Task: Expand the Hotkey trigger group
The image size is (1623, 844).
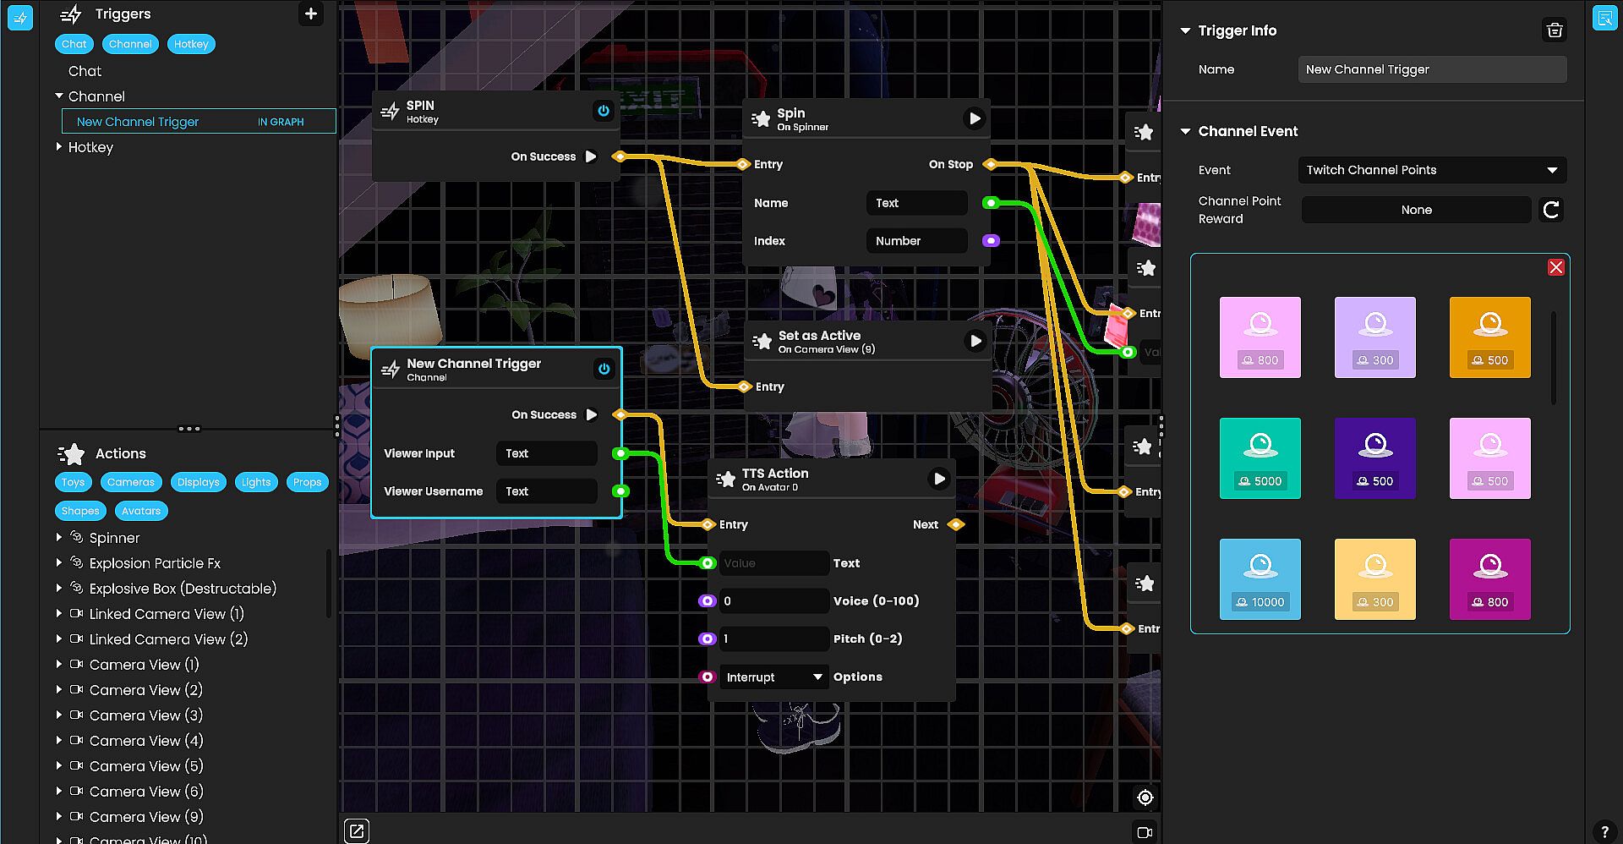Action: click(x=59, y=147)
